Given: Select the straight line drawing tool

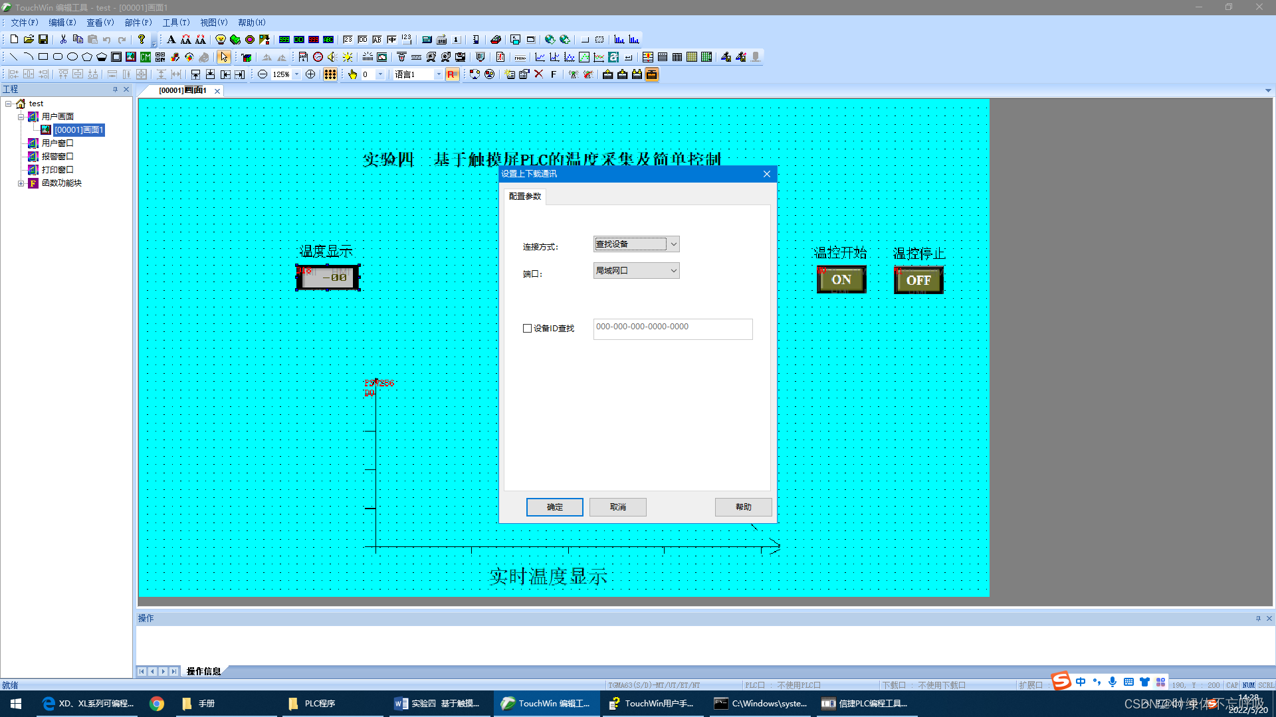Looking at the screenshot, I should click(x=13, y=56).
